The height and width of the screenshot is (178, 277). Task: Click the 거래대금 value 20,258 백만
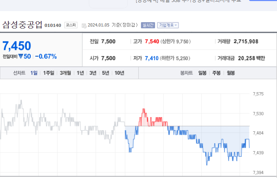pos(251,58)
